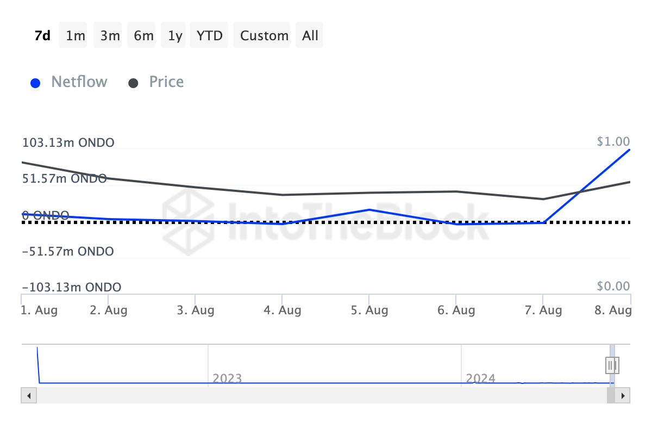Select the 1y time range
The height and width of the screenshot is (435, 652).
(175, 36)
